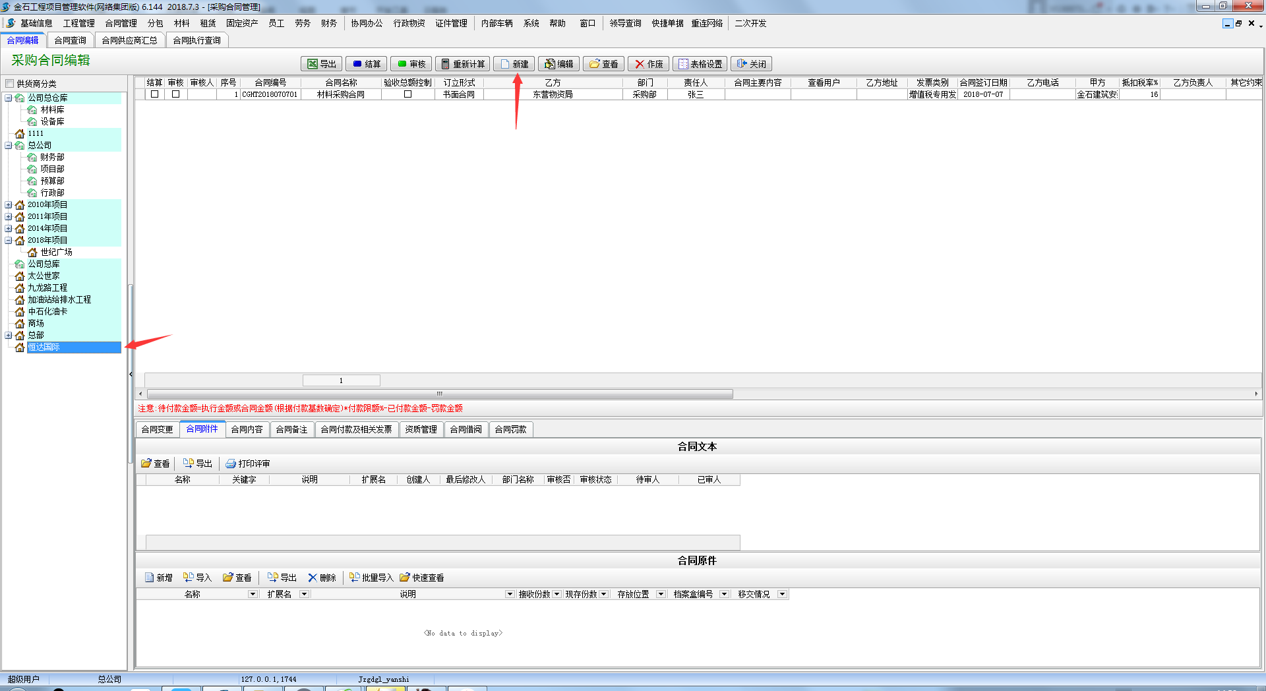
Task: Open the 领导查询 menu
Action: coord(625,23)
